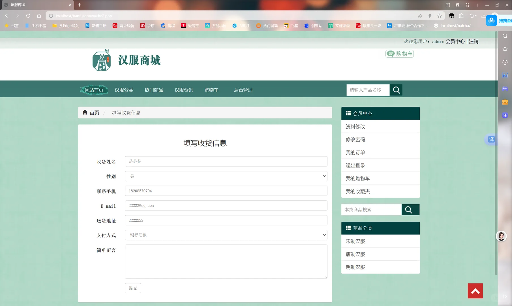Screen dimensions: 512x306
Task: Click the green 购物车 button in header
Action: tap(400, 54)
